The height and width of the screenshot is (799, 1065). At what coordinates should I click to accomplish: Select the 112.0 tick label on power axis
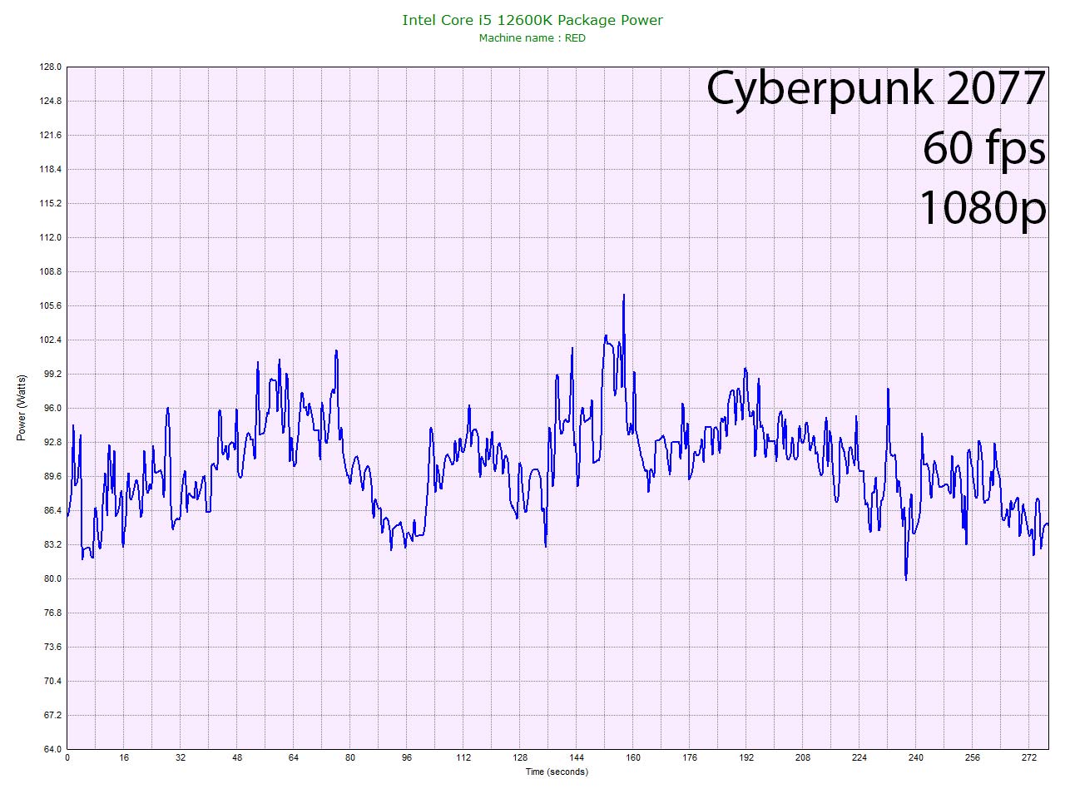[x=51, y=237]
